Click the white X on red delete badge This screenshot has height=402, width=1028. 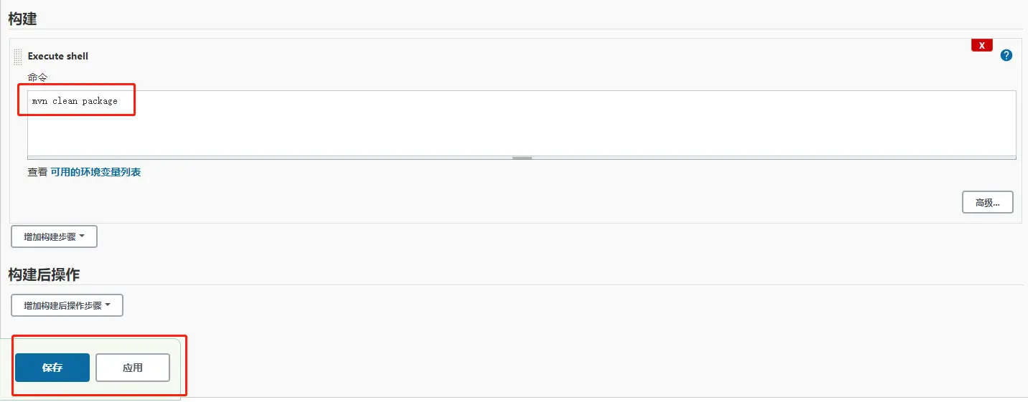coord(981,45)
